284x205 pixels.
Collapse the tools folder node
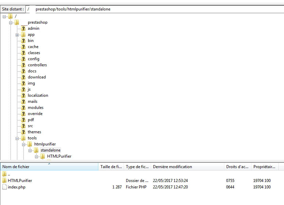(x=17, y=139)
